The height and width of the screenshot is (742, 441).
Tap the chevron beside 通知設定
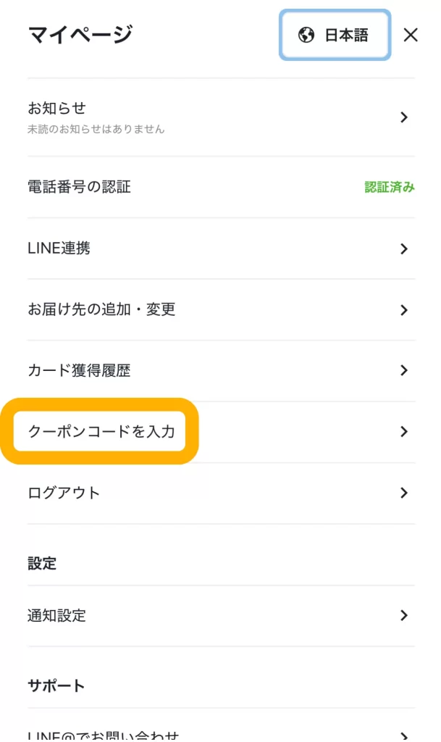[404, 616]
